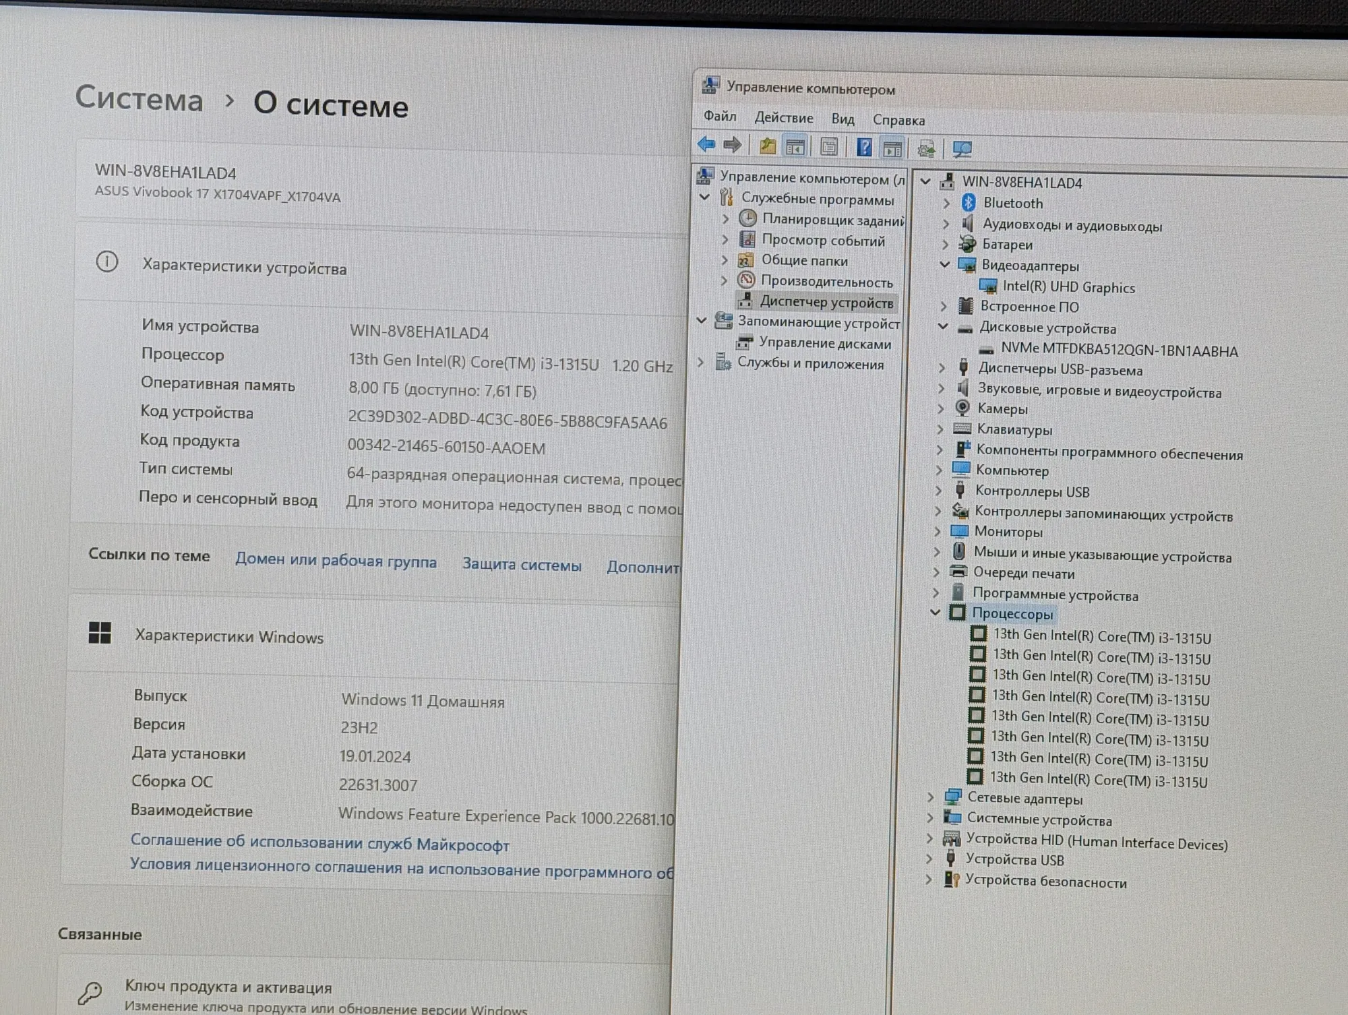Click the Monitors (Мониторы) device icon

point(959,531)
